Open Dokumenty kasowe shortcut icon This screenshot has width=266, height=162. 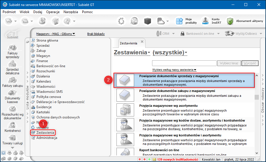[x=12, y=93]
